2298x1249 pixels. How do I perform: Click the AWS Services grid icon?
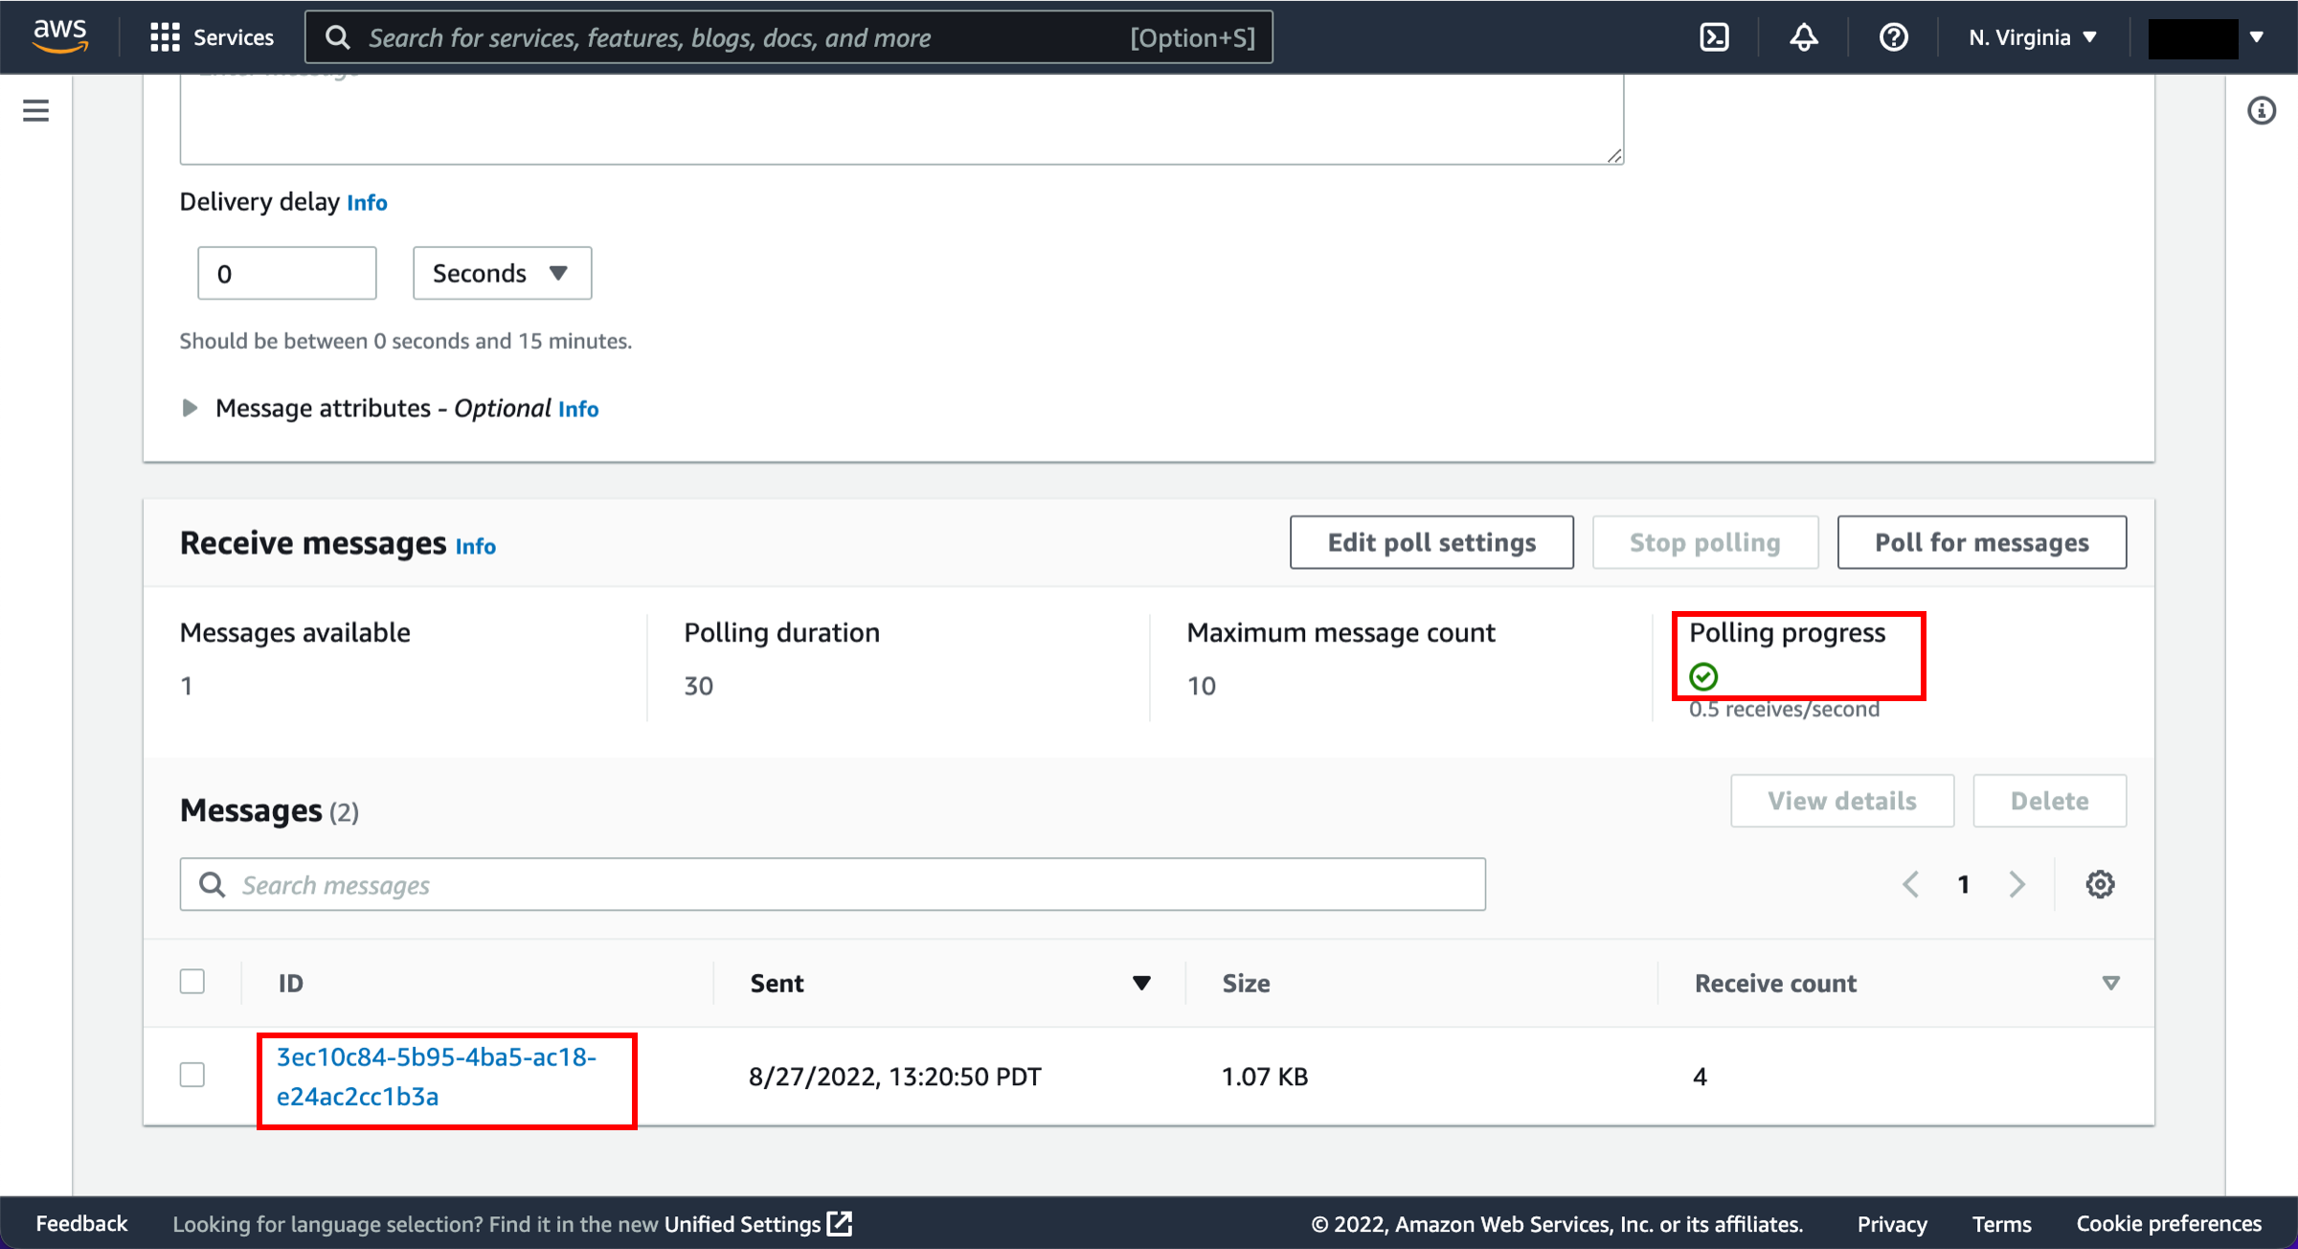(163, 37)
